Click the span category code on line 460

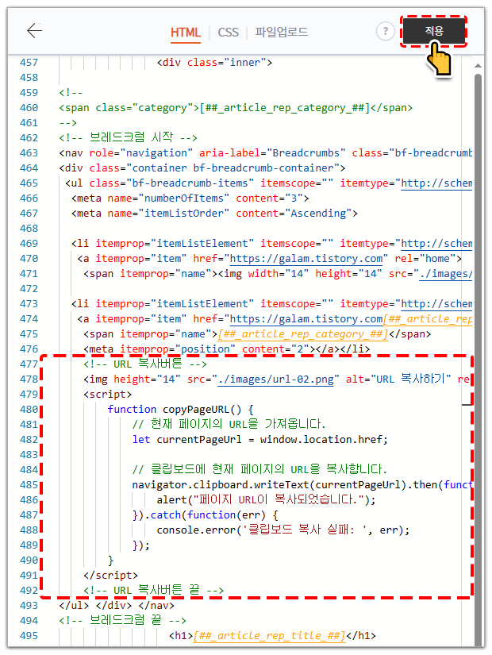(x=236, y=108)
